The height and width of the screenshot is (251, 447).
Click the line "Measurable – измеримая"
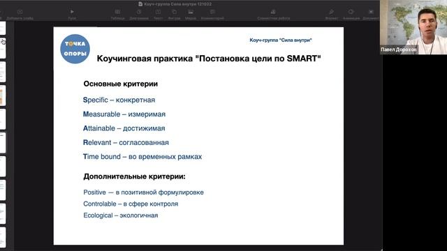click(124, 114)
